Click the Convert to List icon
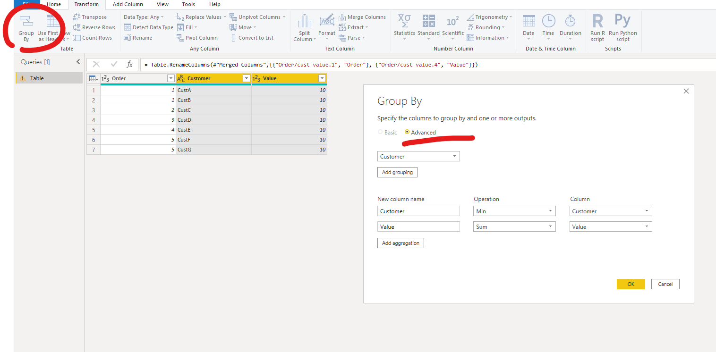The image size is (716, 352). [x=233, y=38]
